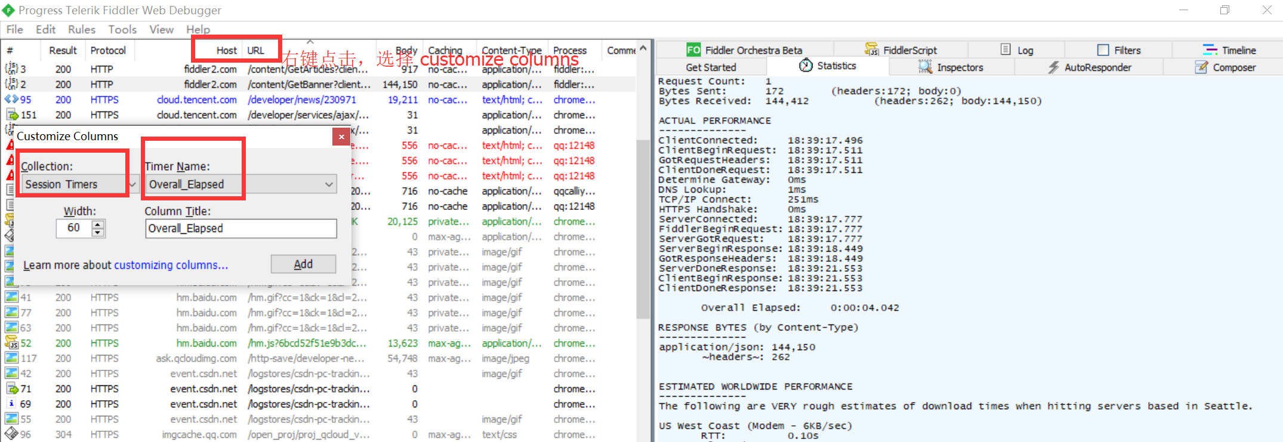Click the Fiddler app logo icon
Viewport: 1283px width, 442px height.
tap(8, 10)
